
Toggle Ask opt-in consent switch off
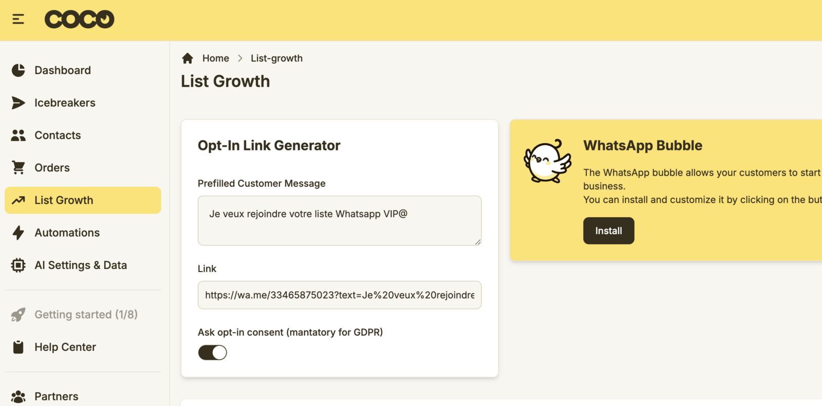tap(212, 352)
